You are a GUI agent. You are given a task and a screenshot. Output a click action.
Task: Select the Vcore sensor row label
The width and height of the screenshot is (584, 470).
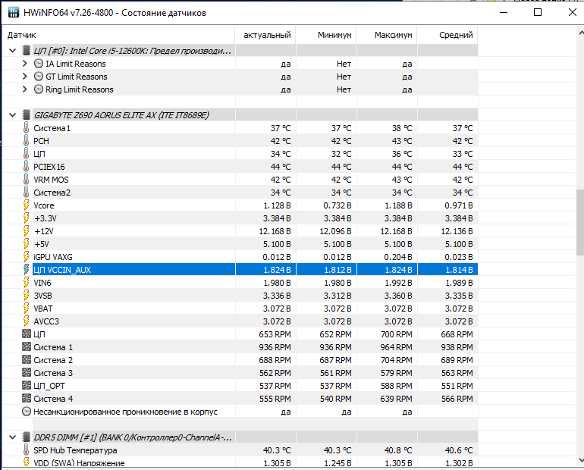pyautogui.click(x=44, y=205)
